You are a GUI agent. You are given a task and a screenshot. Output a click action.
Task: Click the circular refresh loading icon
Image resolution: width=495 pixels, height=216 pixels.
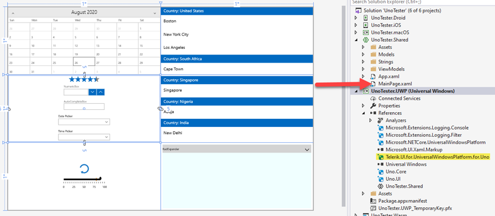(84, 169)
